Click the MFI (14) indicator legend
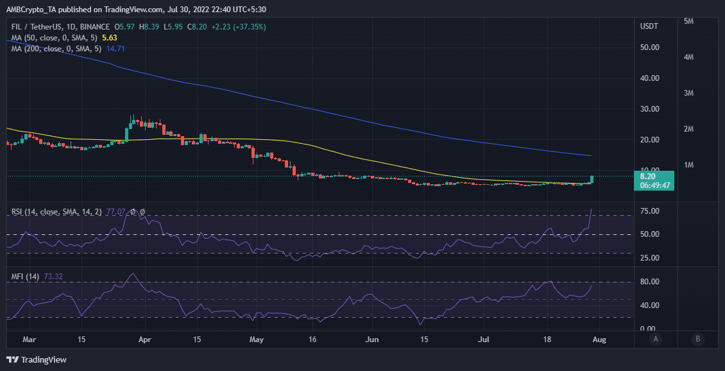This screenshot has width=725, height=371. pyautogui.click(x=26, y=277)
